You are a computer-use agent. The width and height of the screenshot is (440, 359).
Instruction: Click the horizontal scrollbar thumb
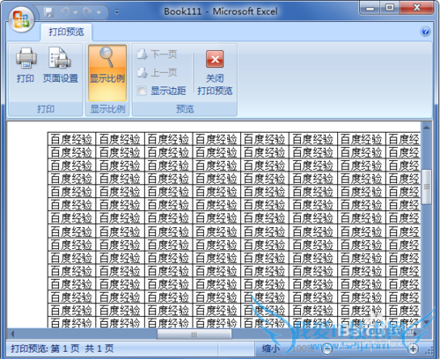[x=194, y=333]
